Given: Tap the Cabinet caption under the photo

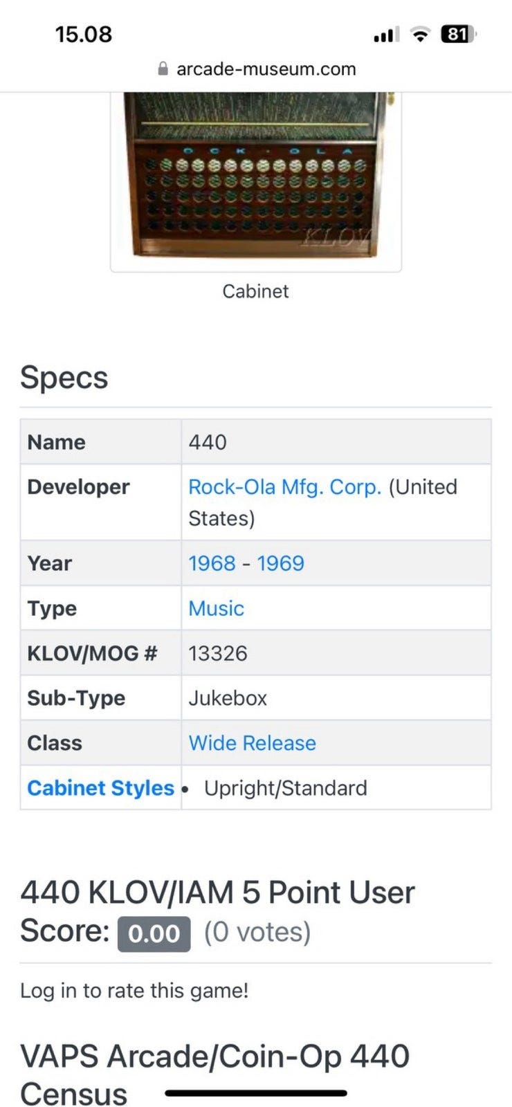Looking at the screenshot, I should [x=255, y=291].
